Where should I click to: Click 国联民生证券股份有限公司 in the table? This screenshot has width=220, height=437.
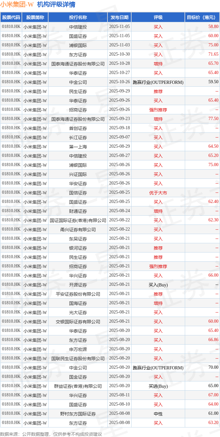(78, 358)
